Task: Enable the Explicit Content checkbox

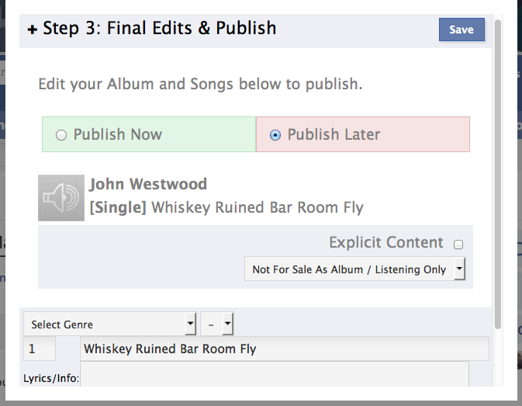Action: pyautogui.click(x=458, y=245)
